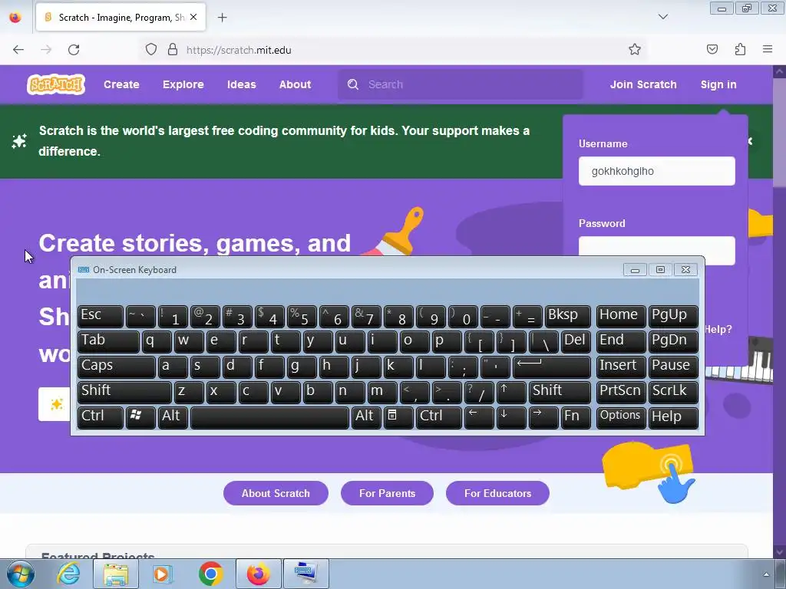Toggle the right Alt key
This screenshot has width=786, height=589.
[366, 416]
